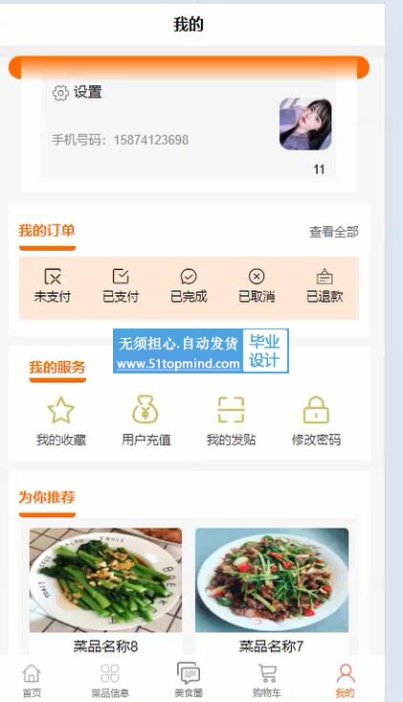Click the user avatar photo
403x702 pixels.
306,124
